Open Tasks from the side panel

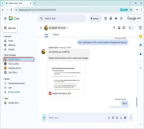(141, 45)
